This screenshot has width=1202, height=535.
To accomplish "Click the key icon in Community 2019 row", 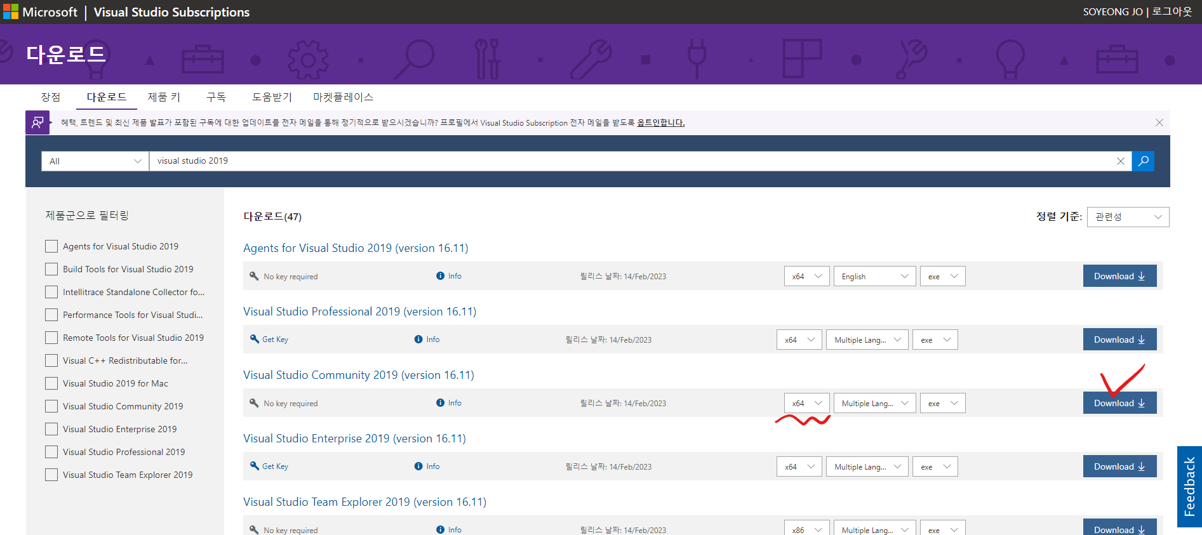I will point(255,403).
